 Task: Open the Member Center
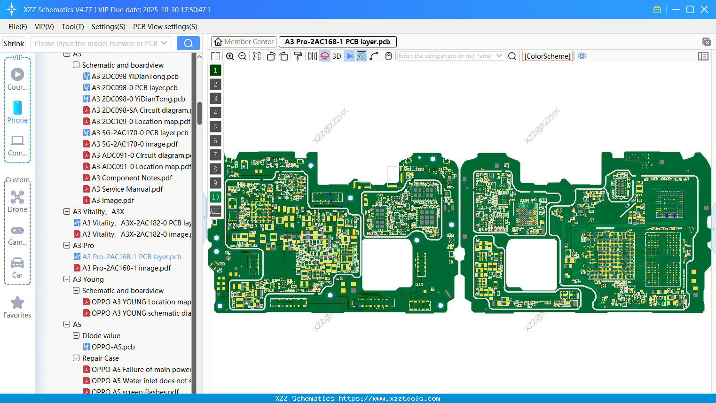pyautogui.click(x=244, y=41)
